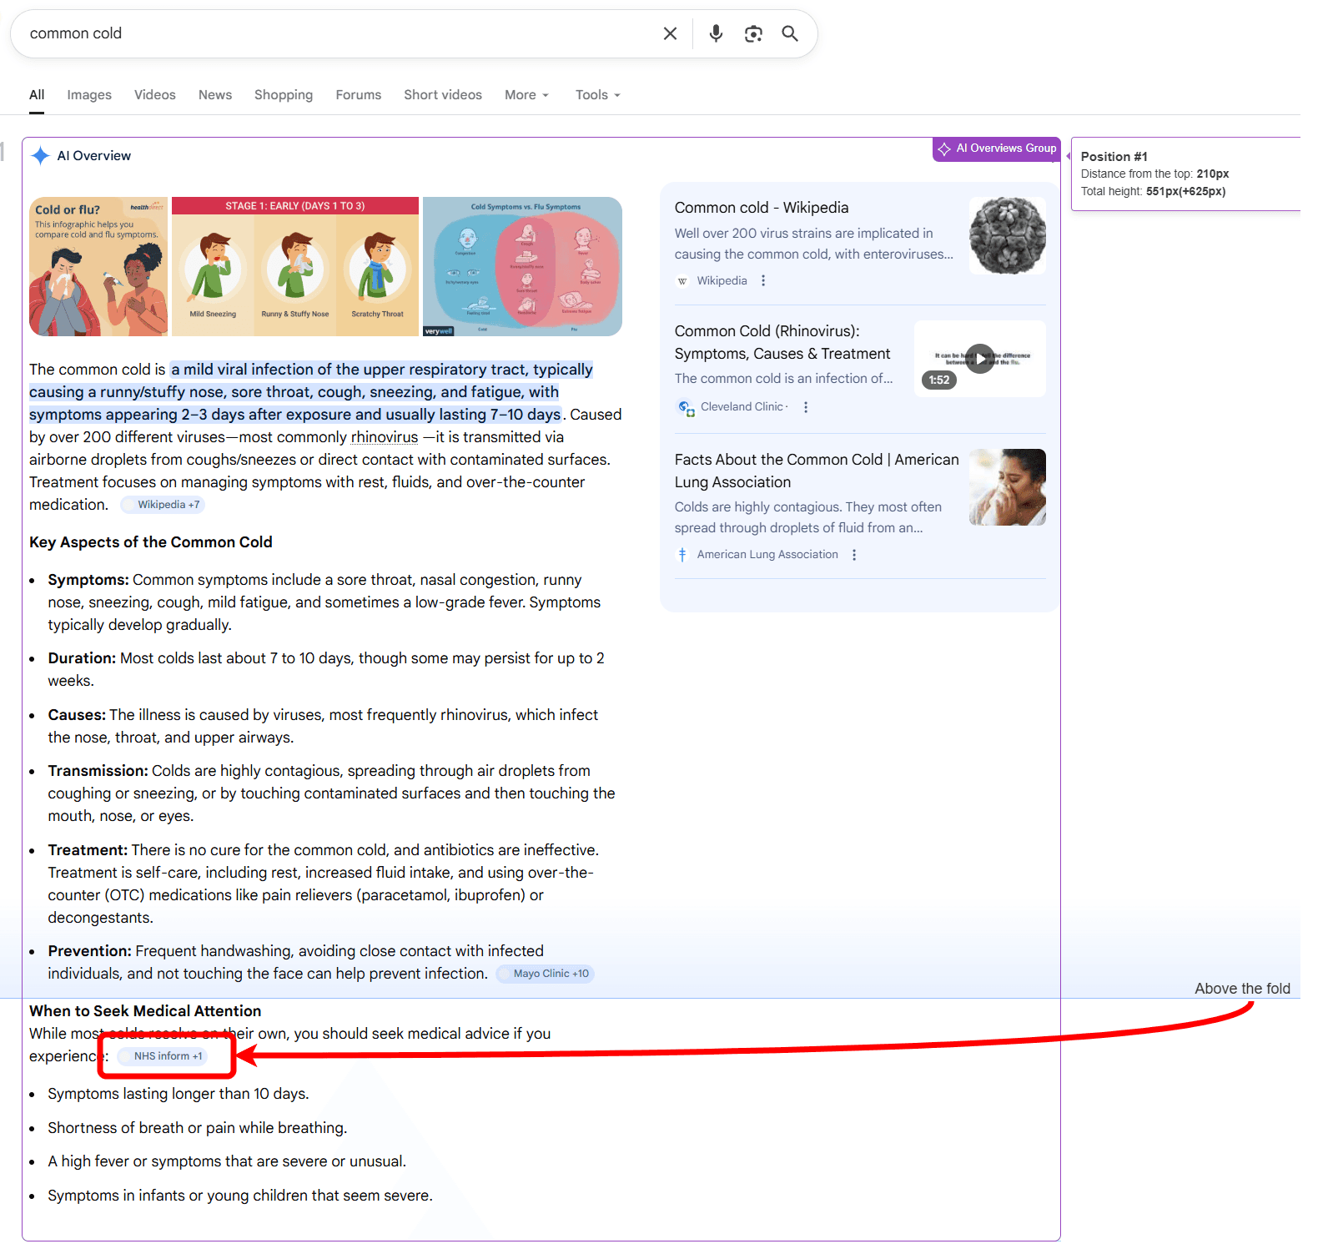Clear the search query with the X icon

click(670, 33)
